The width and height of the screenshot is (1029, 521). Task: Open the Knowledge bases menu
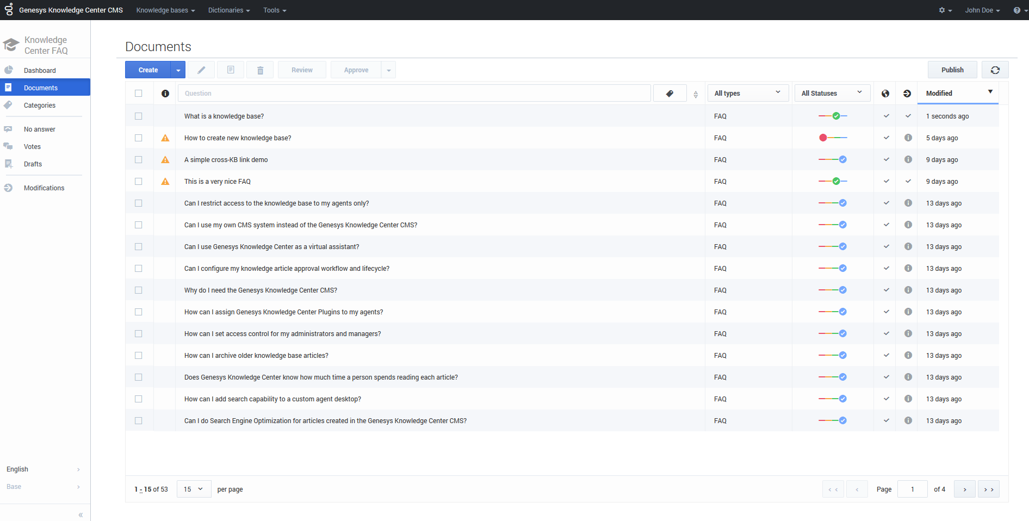(165, 10)
